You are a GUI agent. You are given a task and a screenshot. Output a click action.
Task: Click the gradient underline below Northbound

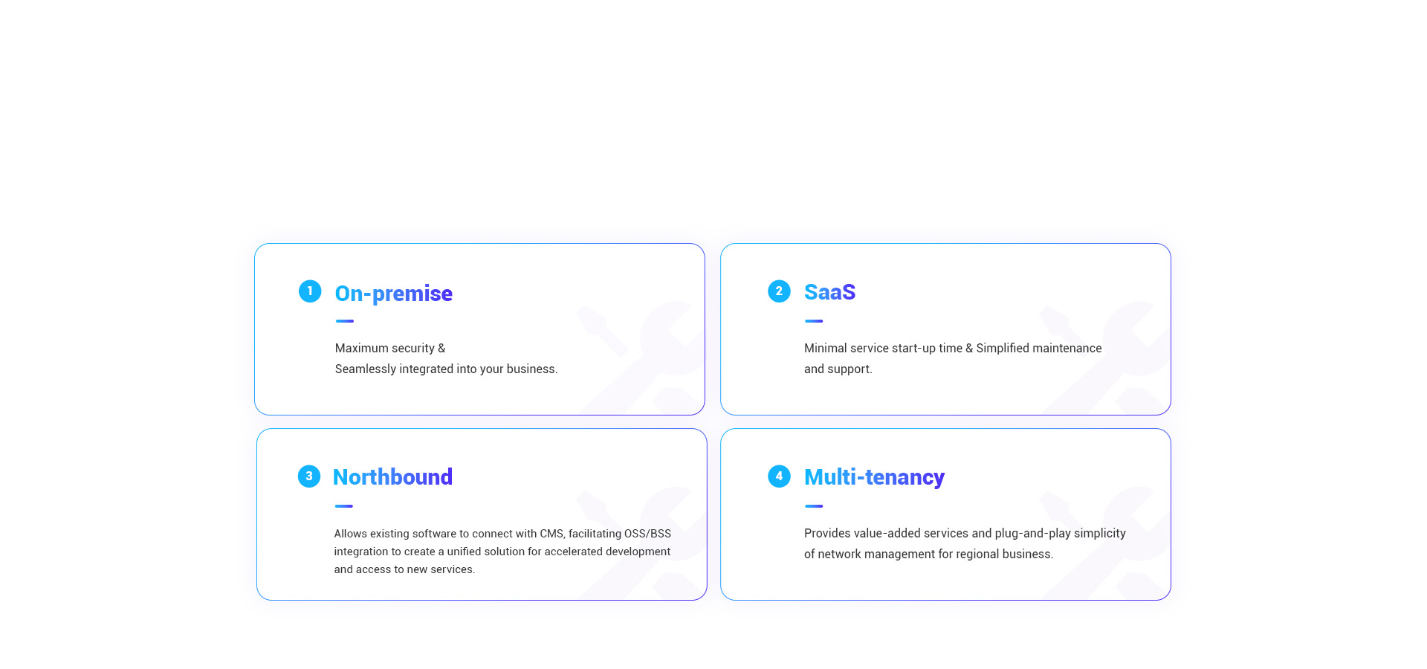click(x=344, y=506)
